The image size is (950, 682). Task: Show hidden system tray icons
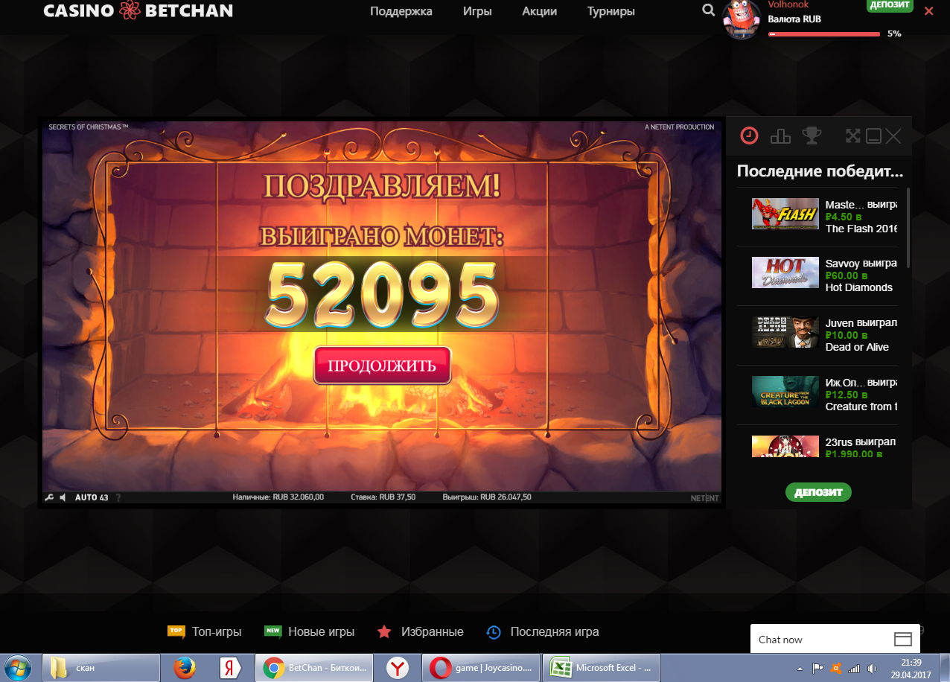click(800, 668)
